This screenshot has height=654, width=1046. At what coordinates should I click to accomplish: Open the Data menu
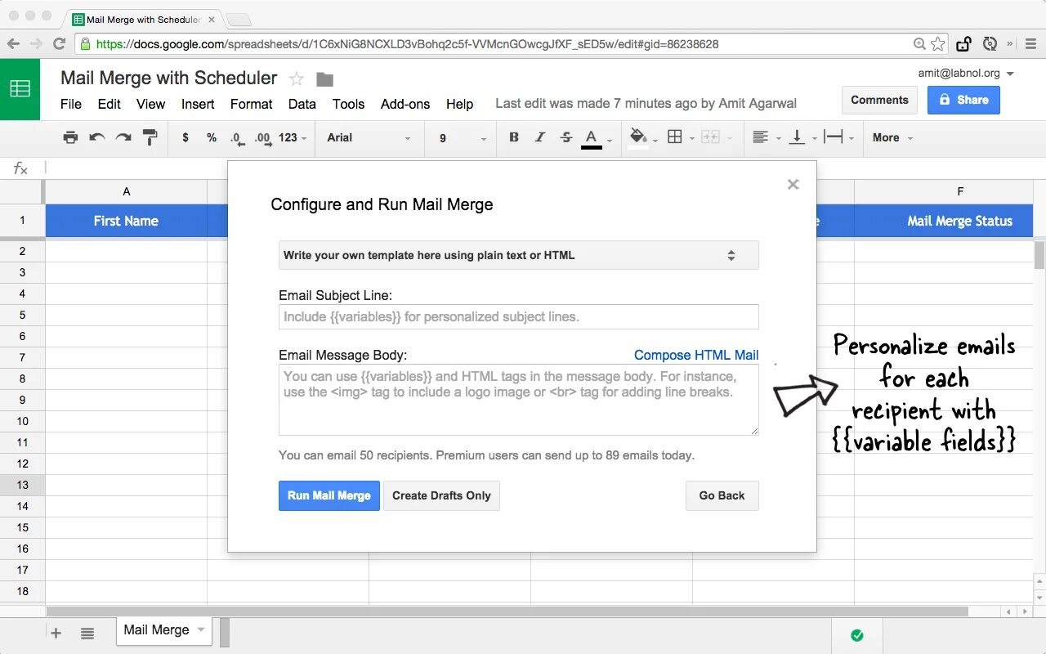[x=302, y=104]
